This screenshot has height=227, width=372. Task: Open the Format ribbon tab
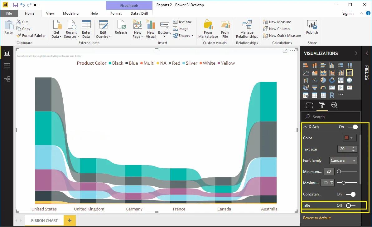116,13
